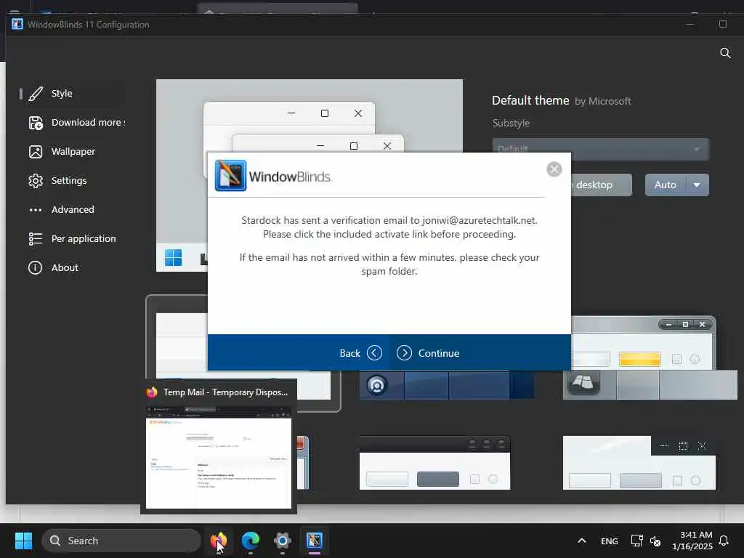This screenshot has height=558, width=744.
Task: Click the WindowBlinds taskbar icon
Action: 314,541
